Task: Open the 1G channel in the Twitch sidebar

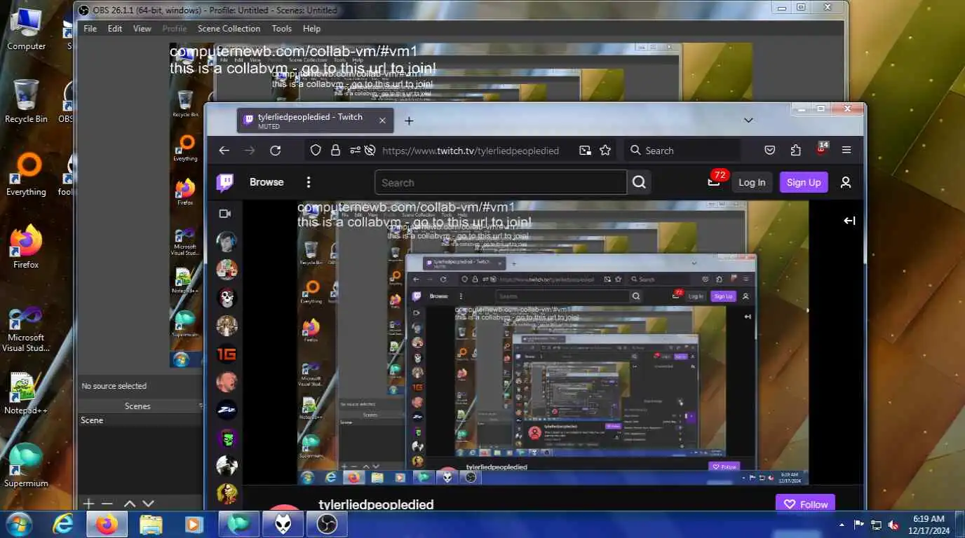Action: click(227, 354)
